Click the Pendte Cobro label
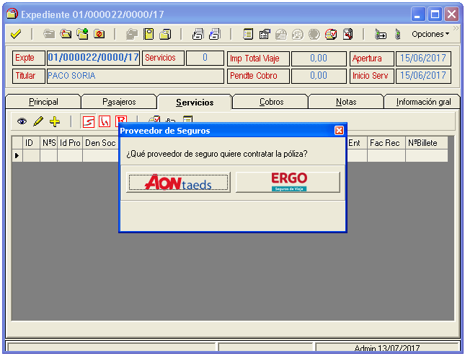This screenshot has width=465, height=356. point(258,76)
